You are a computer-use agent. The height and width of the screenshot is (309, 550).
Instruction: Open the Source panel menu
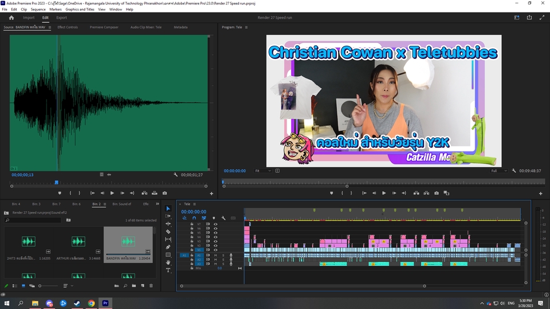click(49, 27)
